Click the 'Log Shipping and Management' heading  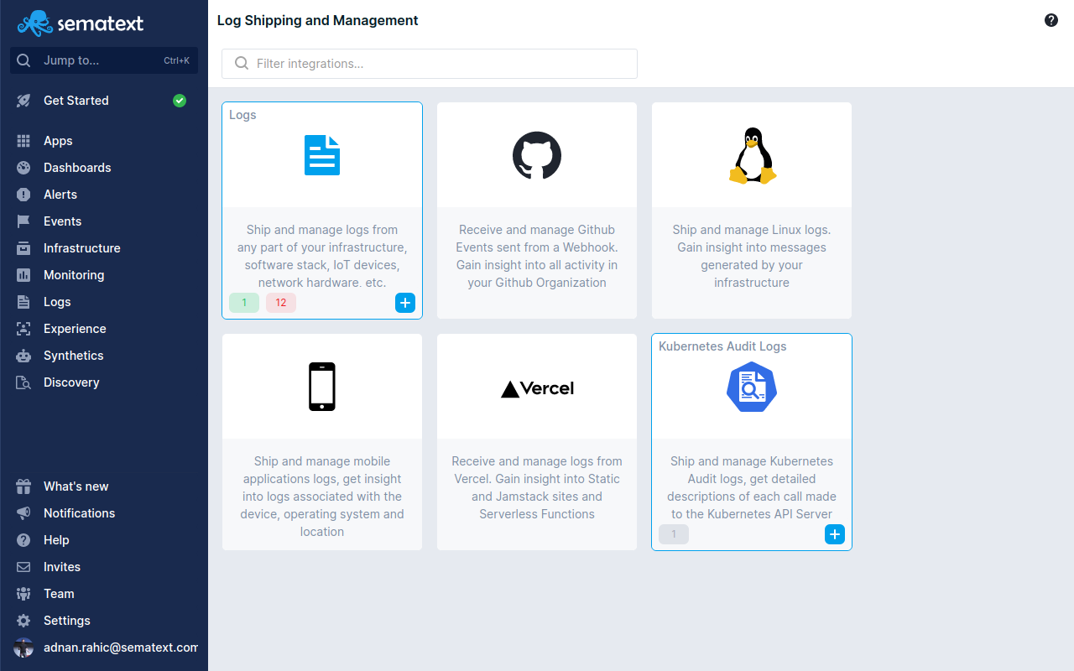pos(317,20)
